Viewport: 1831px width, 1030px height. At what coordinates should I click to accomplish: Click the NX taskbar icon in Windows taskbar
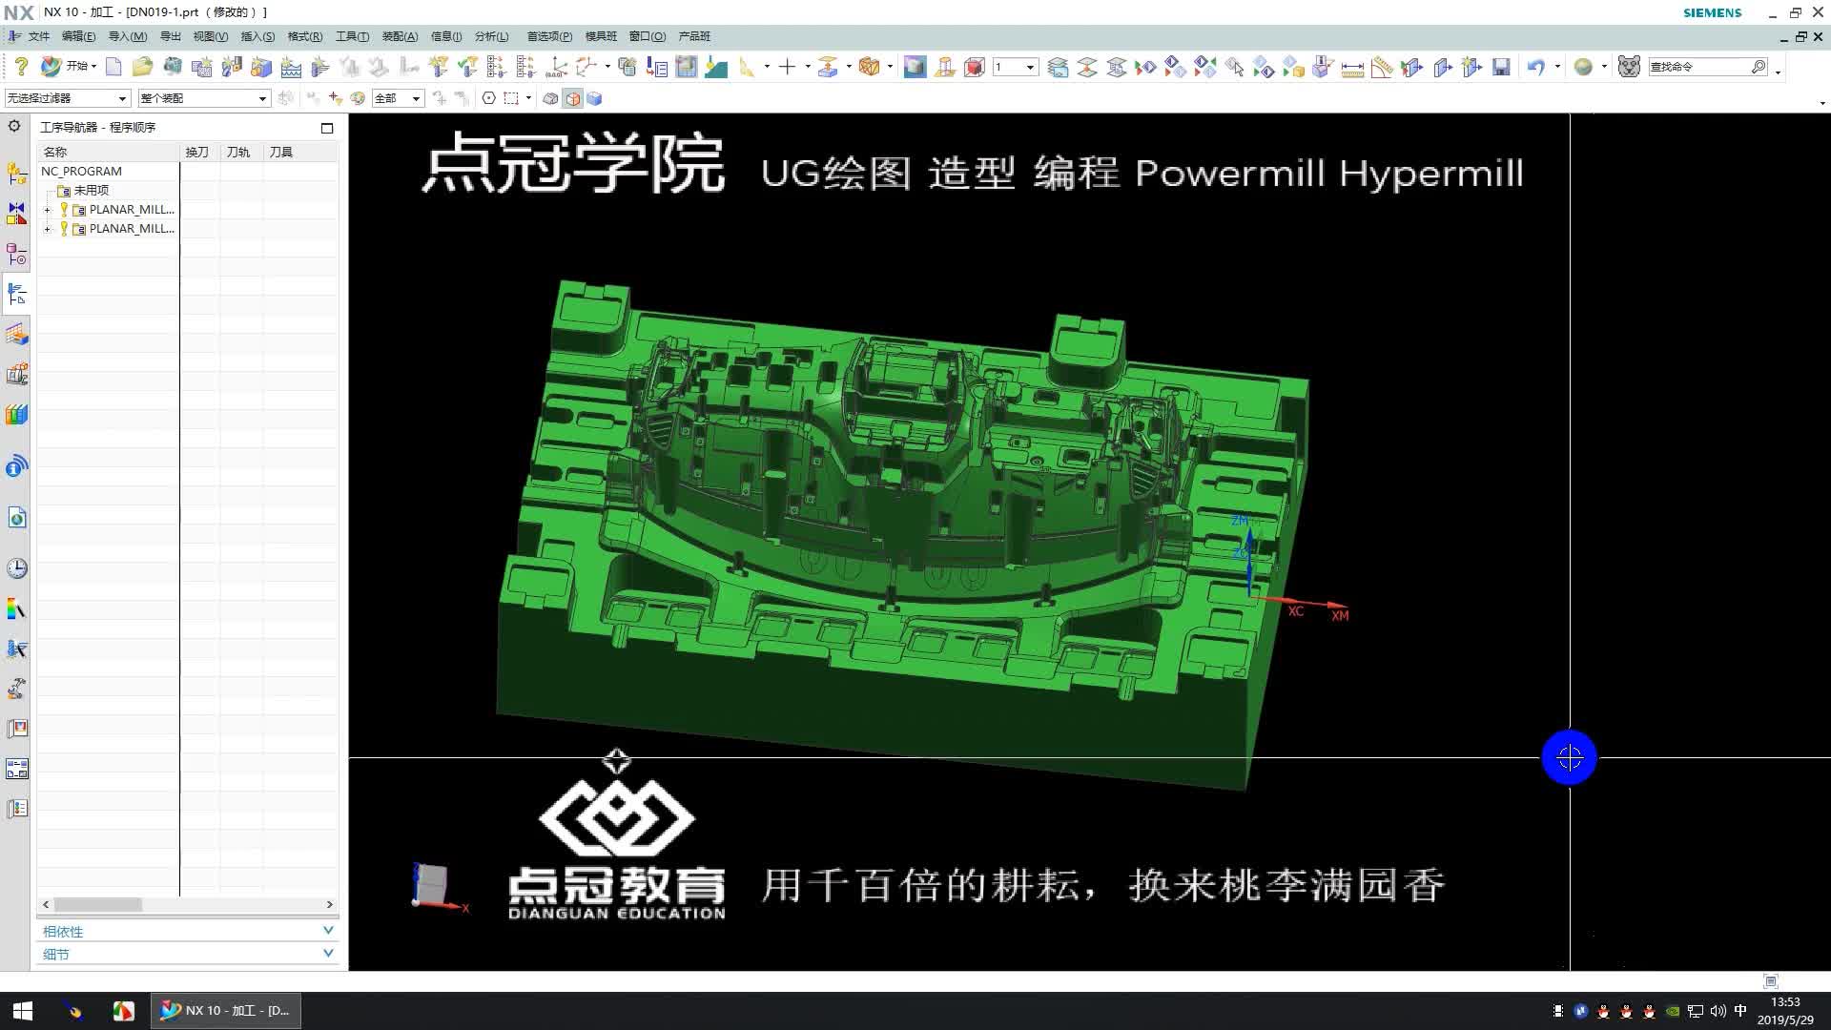tap(226, 1010)
